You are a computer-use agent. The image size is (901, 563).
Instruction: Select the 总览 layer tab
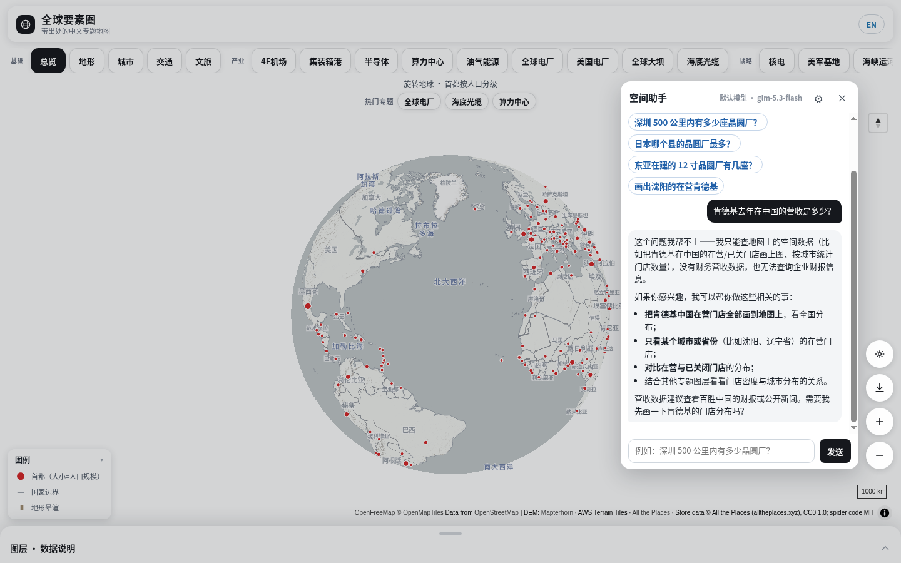point(48,61)
